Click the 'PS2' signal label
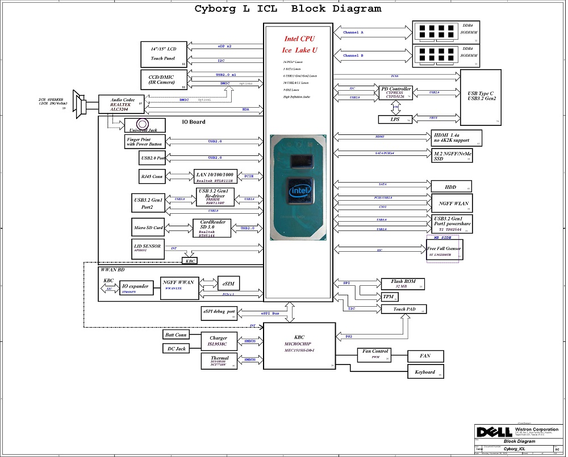 tap(349, 337)
